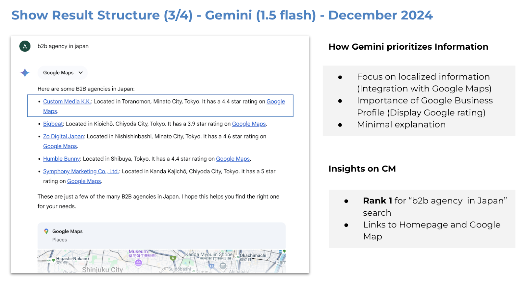
Task: Follow Google link in Custom Media entry
Action: pyautogui.click(x=276, y=102)
